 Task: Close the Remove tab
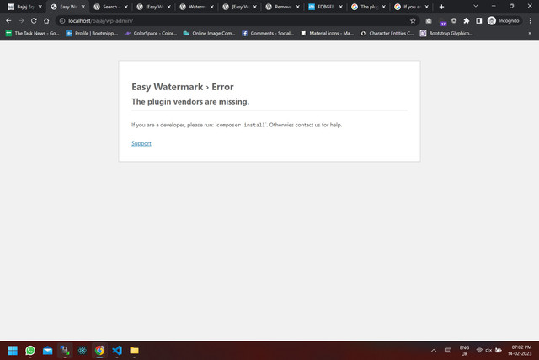pyautogui.click(x=298, y=7)
